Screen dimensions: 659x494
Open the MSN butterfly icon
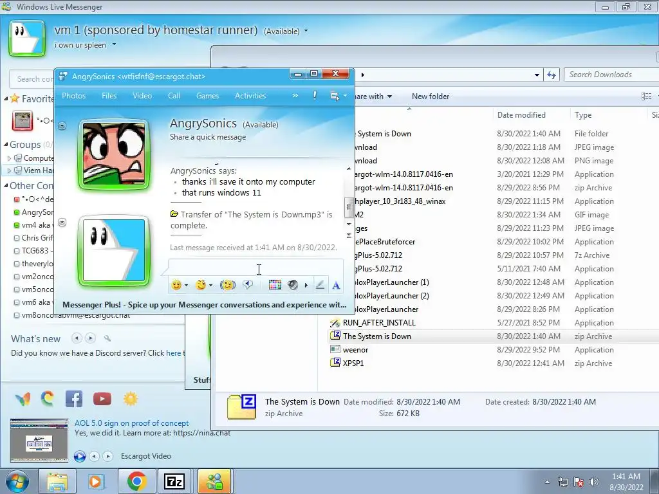coord(23,399)
